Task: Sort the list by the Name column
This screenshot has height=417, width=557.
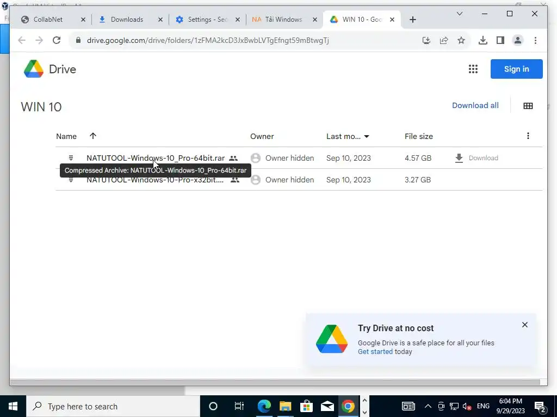Action: pyautogui.click(x=66, y=136)
